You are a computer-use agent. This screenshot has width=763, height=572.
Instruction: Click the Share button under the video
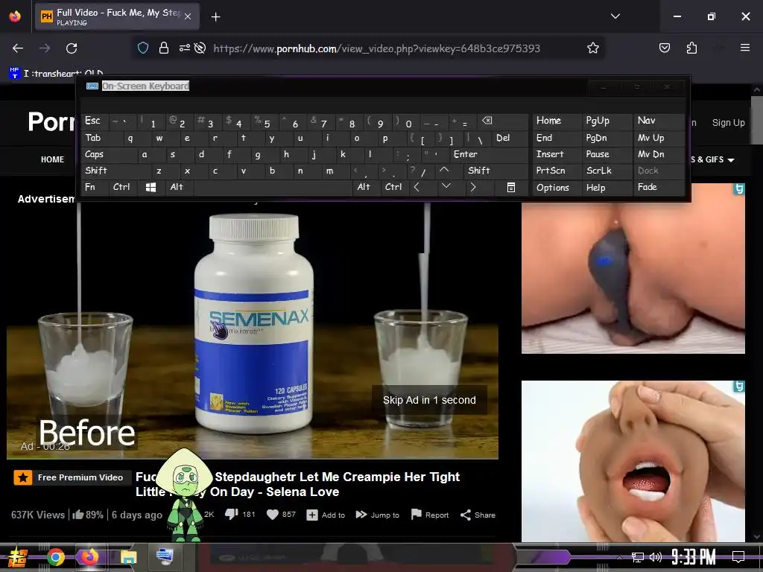[478, 515]
